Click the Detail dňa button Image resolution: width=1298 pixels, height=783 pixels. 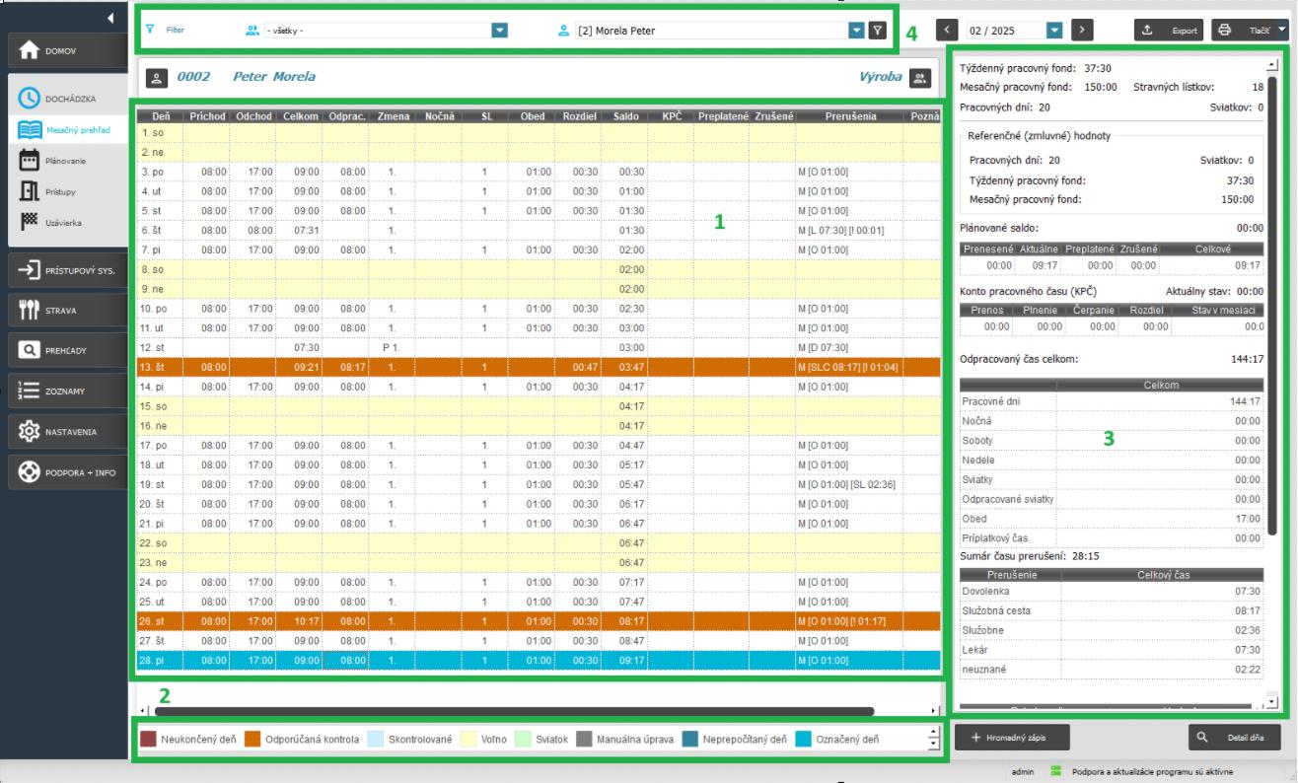pos(1235,737)
